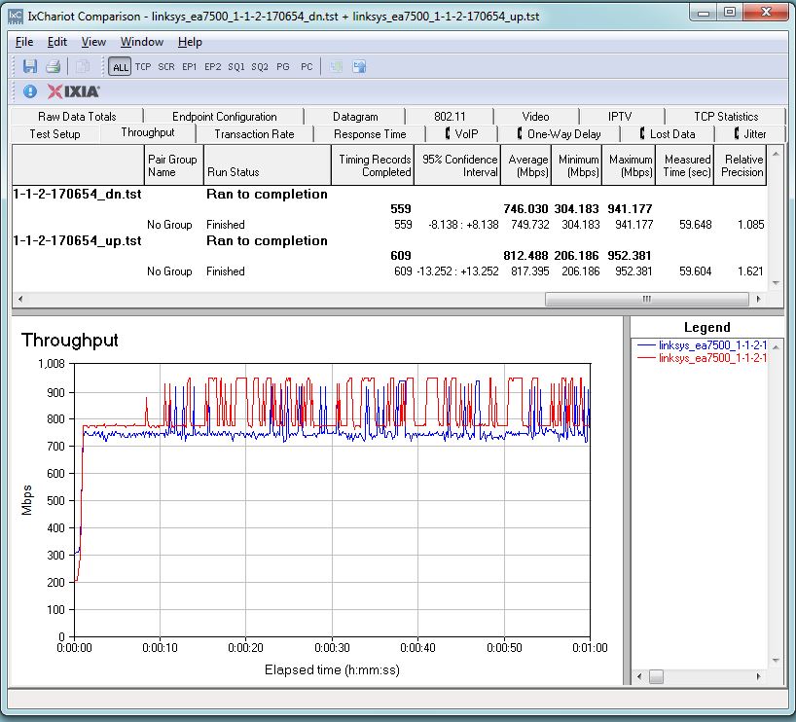Click the table vertical scroll down arrow

pyautogui.click(x=776, y=283)
